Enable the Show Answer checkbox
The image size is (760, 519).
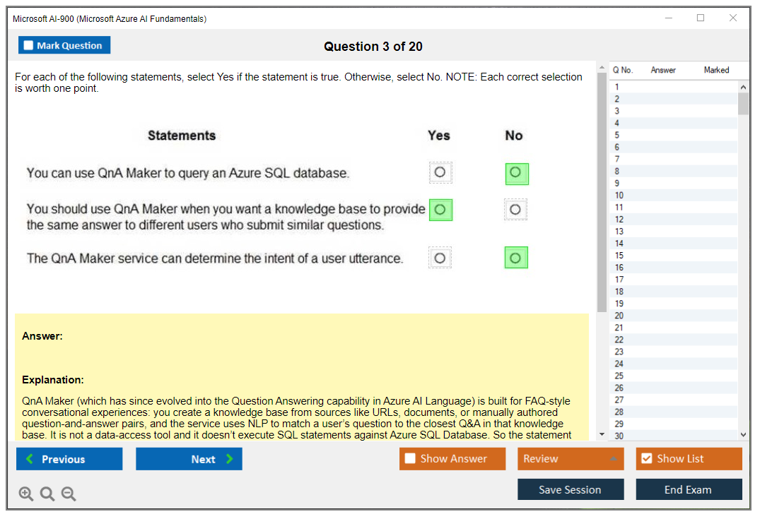pos(410,458)
